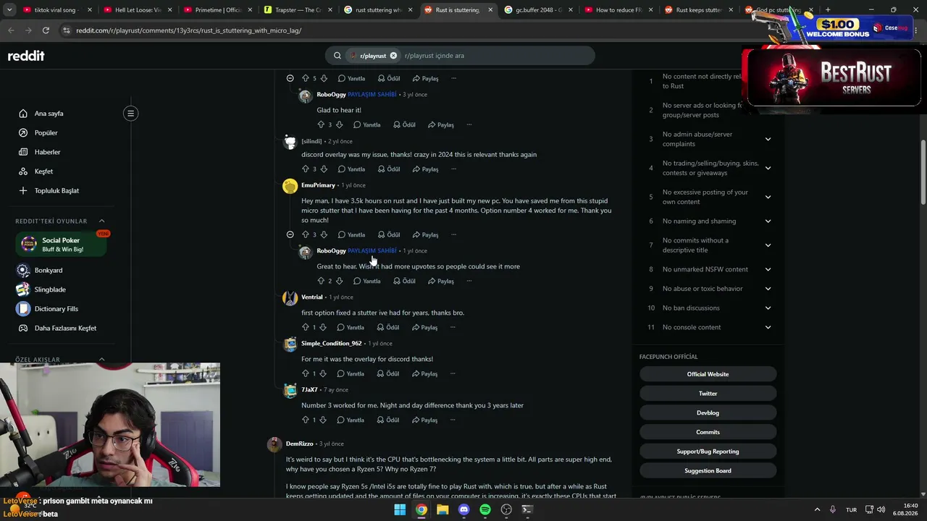Open OBS Studio from the taskbar
Screen dimensions: 927x521
[x=506, y=509]
